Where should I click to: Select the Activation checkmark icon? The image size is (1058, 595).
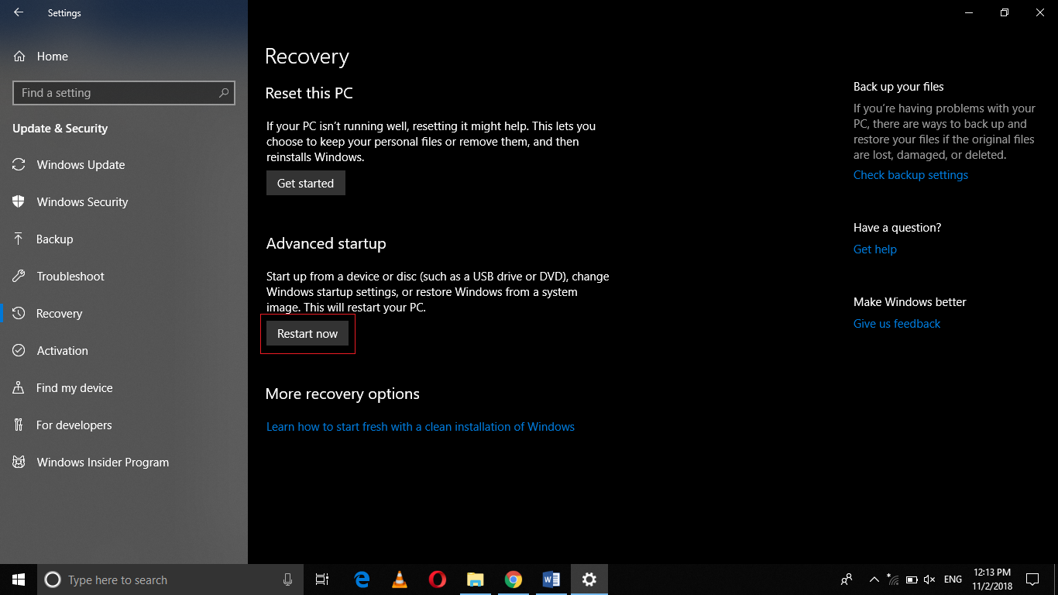click(x=19, y=350)
